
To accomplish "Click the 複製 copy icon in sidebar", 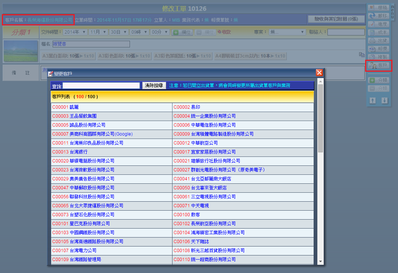I will point(378,57).
